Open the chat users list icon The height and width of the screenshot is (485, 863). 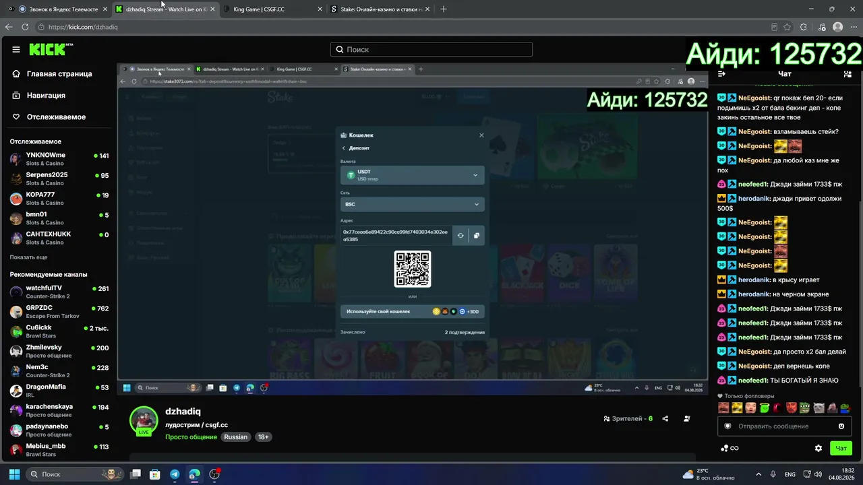[847, 73]
